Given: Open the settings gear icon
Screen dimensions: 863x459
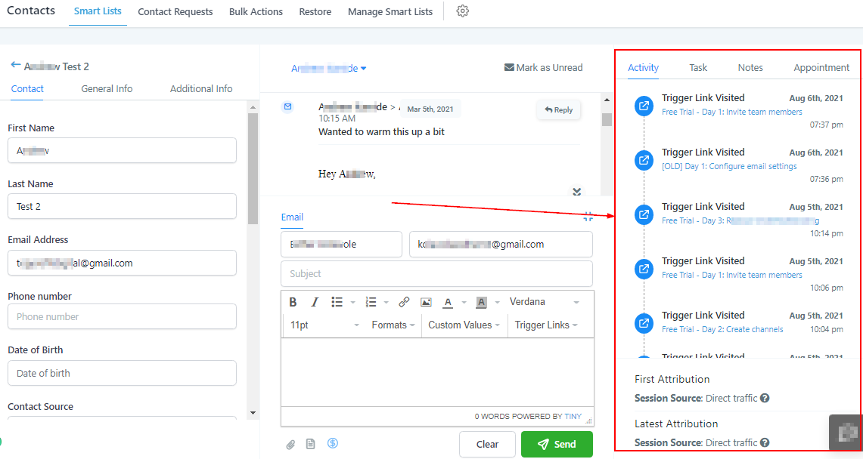Looking at the screenshot, I should tap(462, 11).
